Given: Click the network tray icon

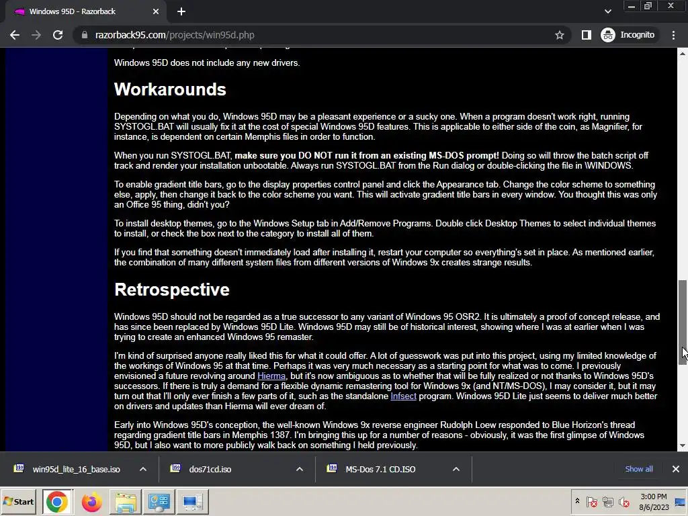Looking at the screenshot, I should (607, 501).
